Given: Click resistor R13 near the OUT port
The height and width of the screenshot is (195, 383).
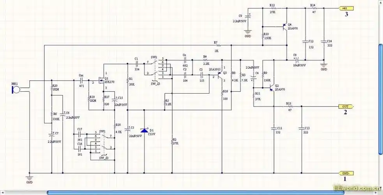Looking at the screenshot, I should 289,106.
